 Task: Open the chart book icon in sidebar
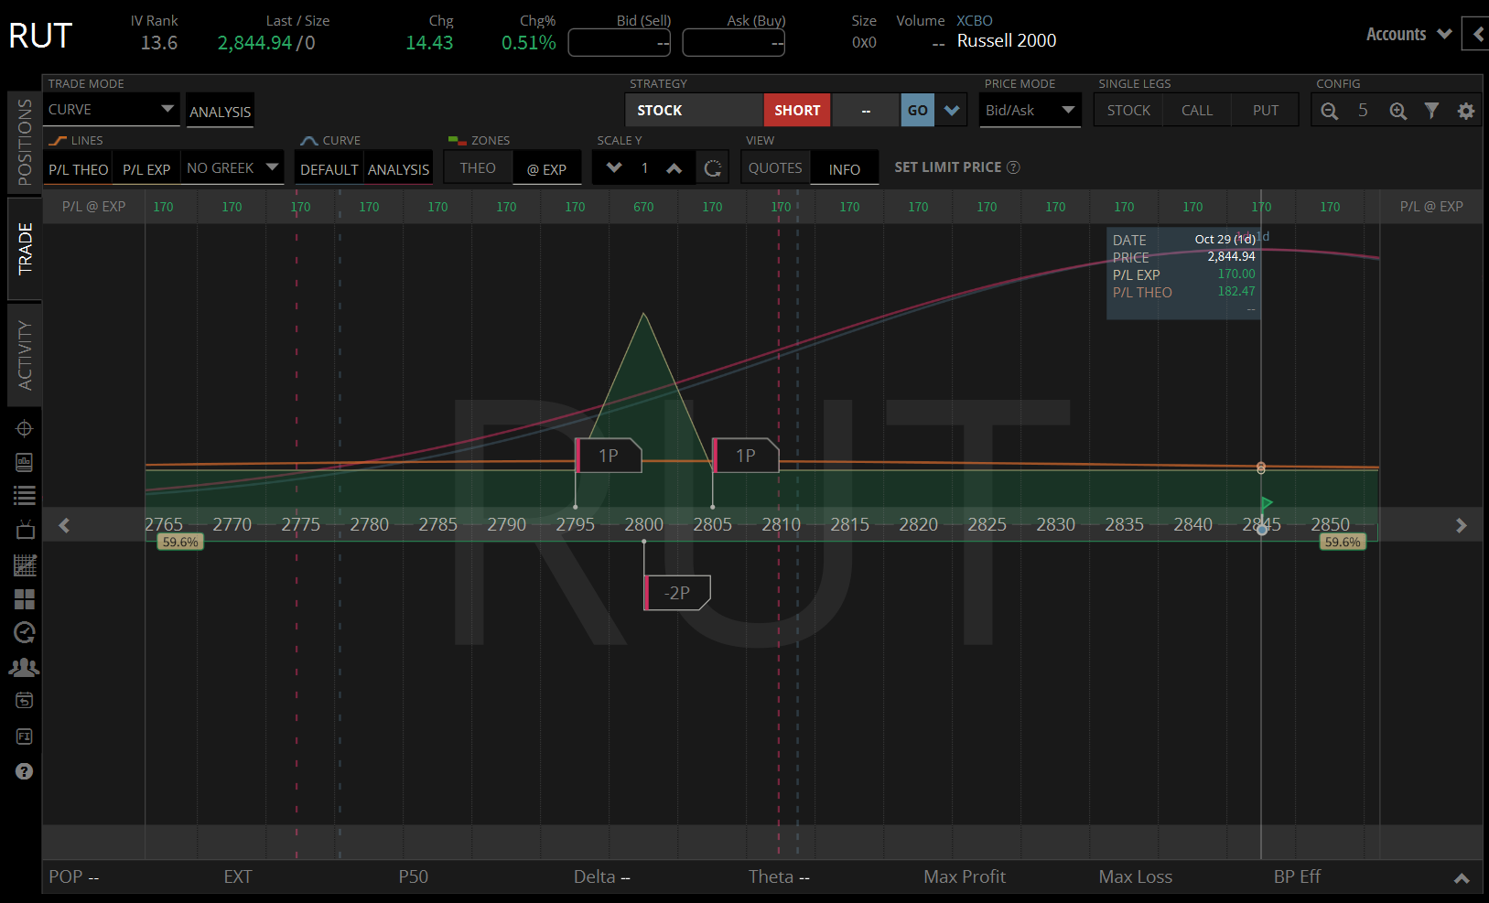coord(25,462)
